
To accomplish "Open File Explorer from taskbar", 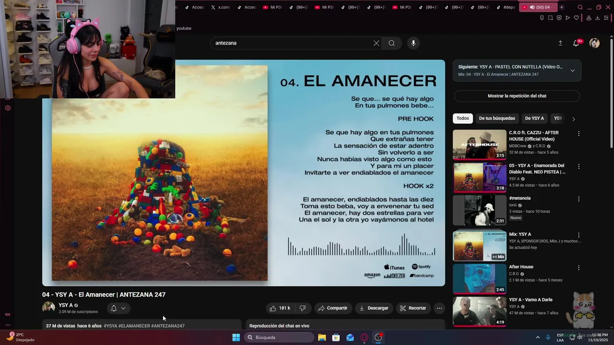I will point(322,337).
